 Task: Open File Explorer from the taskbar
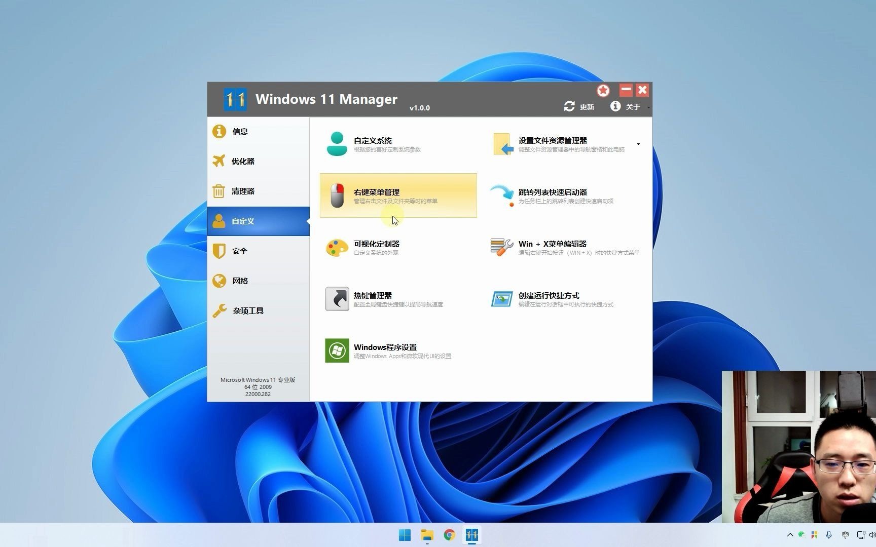coord(427,535)
